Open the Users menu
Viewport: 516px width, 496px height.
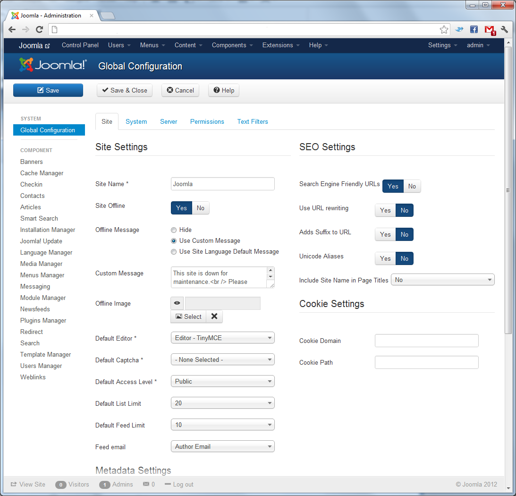[119, 45]
